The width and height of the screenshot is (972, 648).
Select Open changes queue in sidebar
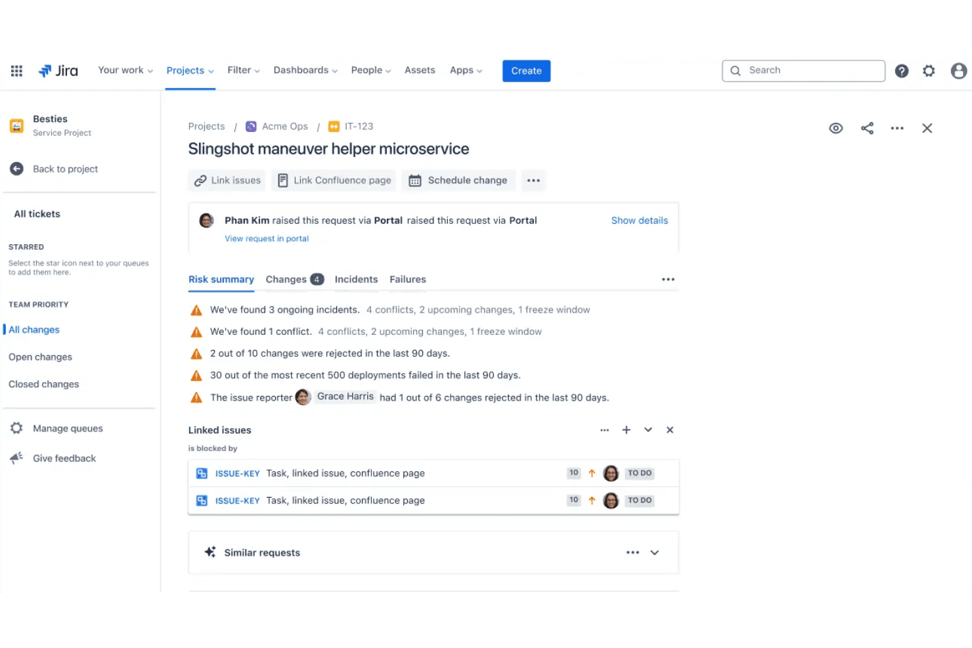pos(40,356)
